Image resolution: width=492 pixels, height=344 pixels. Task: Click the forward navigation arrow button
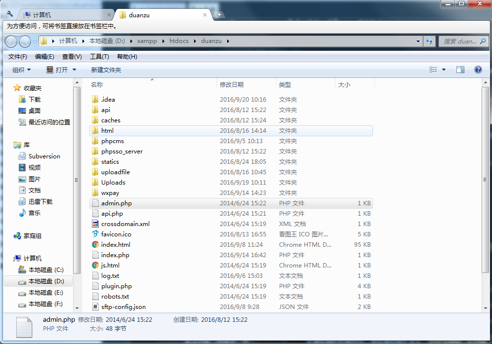25,41
